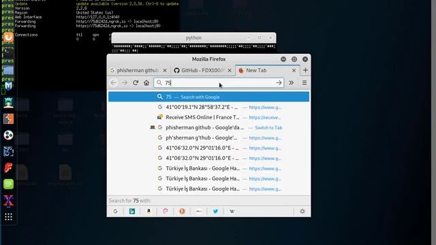Choose 'phisherman github - Google'da' Switch to Tab
The image size is (436, 245).
pos(208,127)
